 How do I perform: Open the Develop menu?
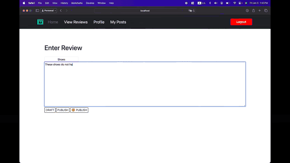[90, 3]
